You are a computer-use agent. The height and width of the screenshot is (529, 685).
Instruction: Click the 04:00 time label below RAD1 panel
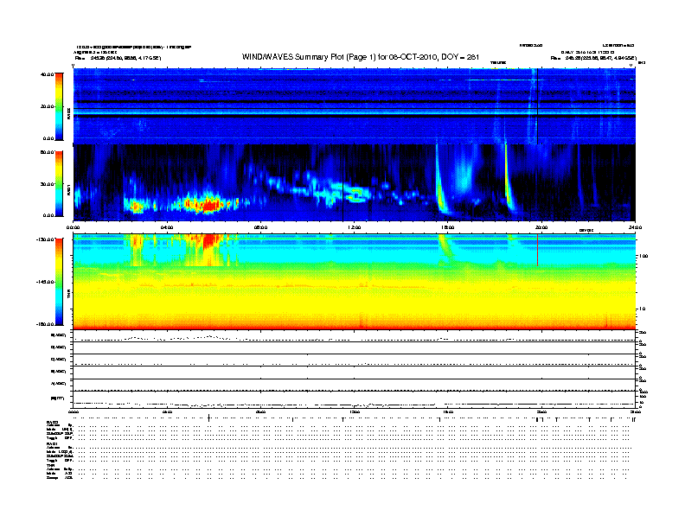click(167, 227)
